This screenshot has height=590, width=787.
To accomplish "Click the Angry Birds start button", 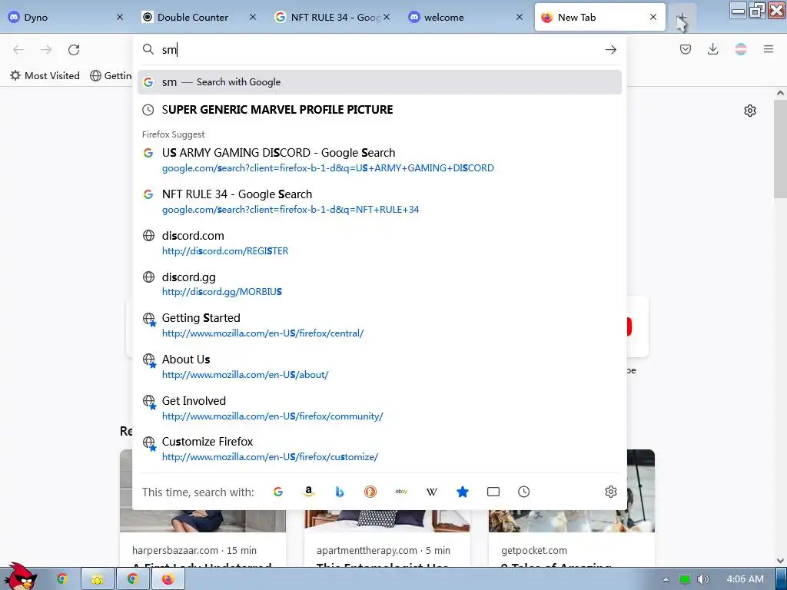I will point(21,577).
